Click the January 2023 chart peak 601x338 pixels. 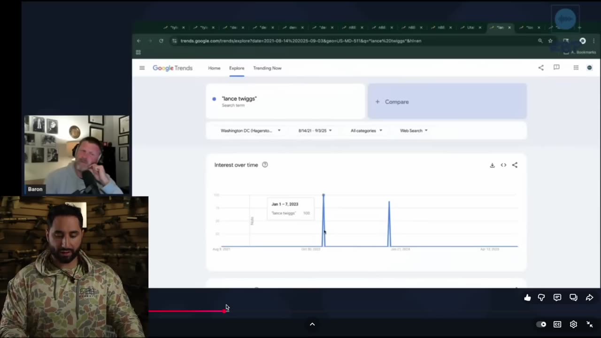(x=323, y=195)
